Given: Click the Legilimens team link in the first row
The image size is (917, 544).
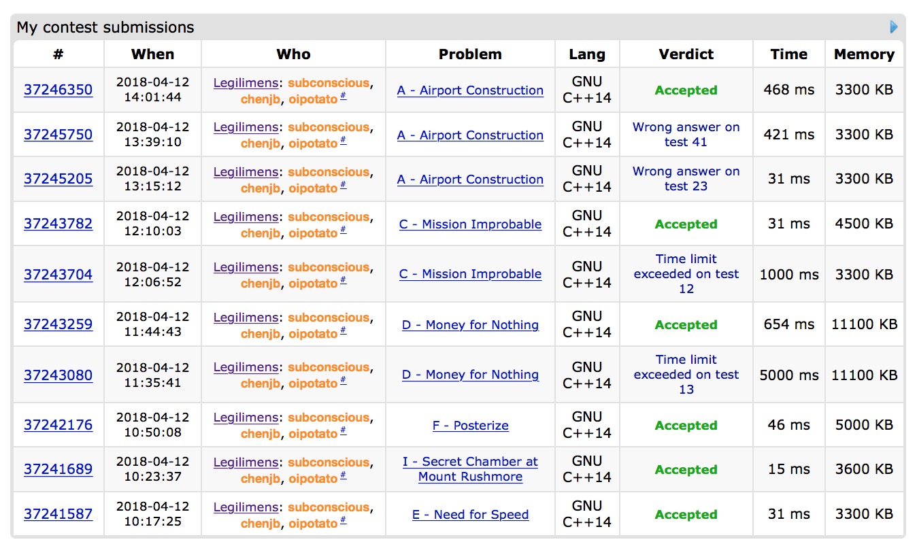Looking at the screenshot, I should click(x=246, y=83).
